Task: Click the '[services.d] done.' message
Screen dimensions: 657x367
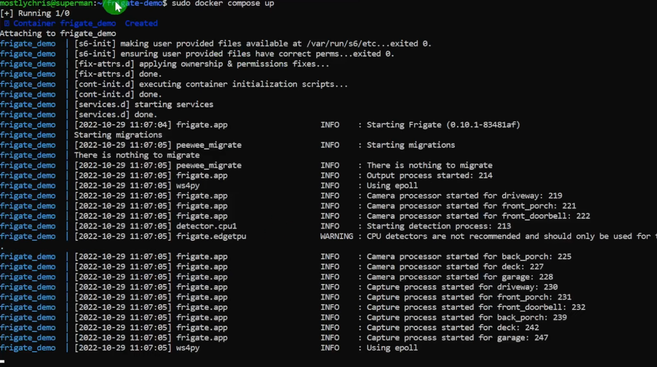Action: click(115, 115)
